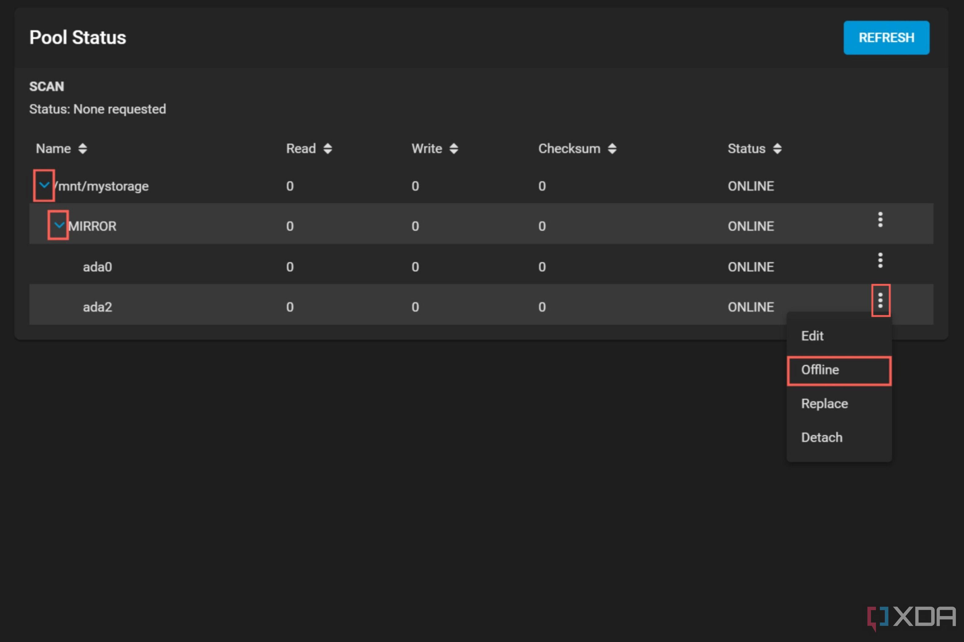Click the Write value of MIRROR
Viewport: 964px width, 642px height.
415,227
